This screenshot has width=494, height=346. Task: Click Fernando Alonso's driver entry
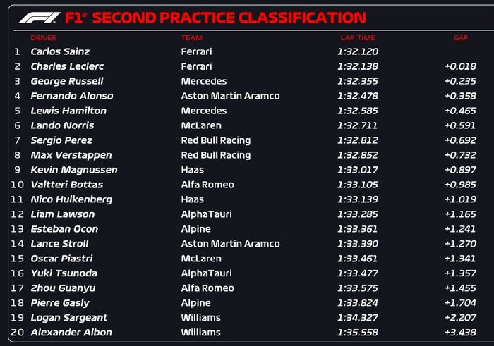tap(72, 96)
